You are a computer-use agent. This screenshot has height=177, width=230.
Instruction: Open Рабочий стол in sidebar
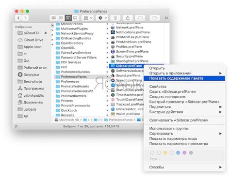pyautogui.click(x=33, y=68)
